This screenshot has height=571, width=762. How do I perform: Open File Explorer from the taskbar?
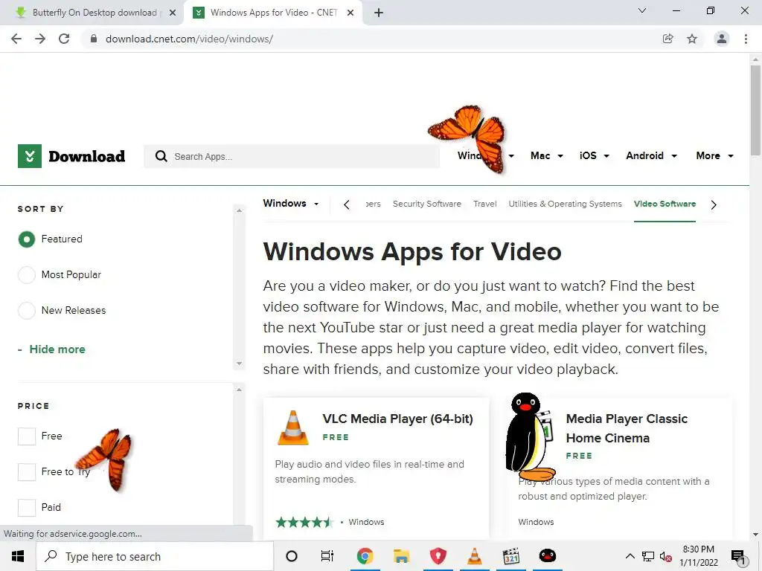(401, 556)
